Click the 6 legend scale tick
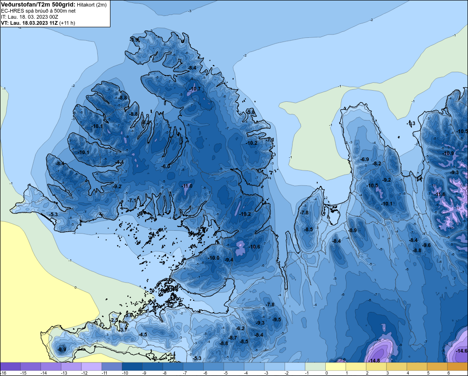This screenshot has height=376, width=468. tap(449, 373)
